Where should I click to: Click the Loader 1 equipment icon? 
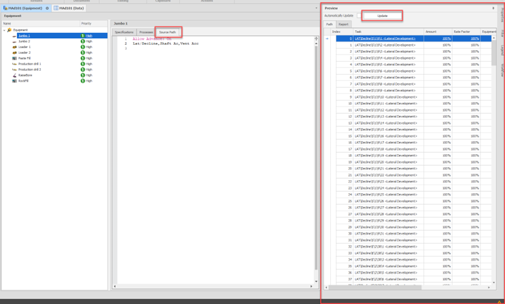tap(14, 47)
